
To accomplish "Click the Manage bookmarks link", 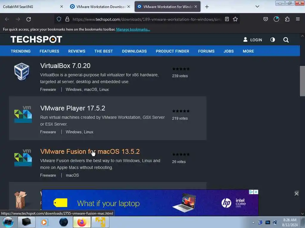I will coord(133,29).
